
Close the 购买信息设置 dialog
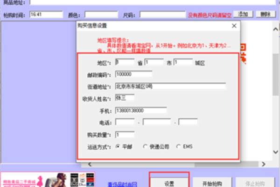(234, 26)
